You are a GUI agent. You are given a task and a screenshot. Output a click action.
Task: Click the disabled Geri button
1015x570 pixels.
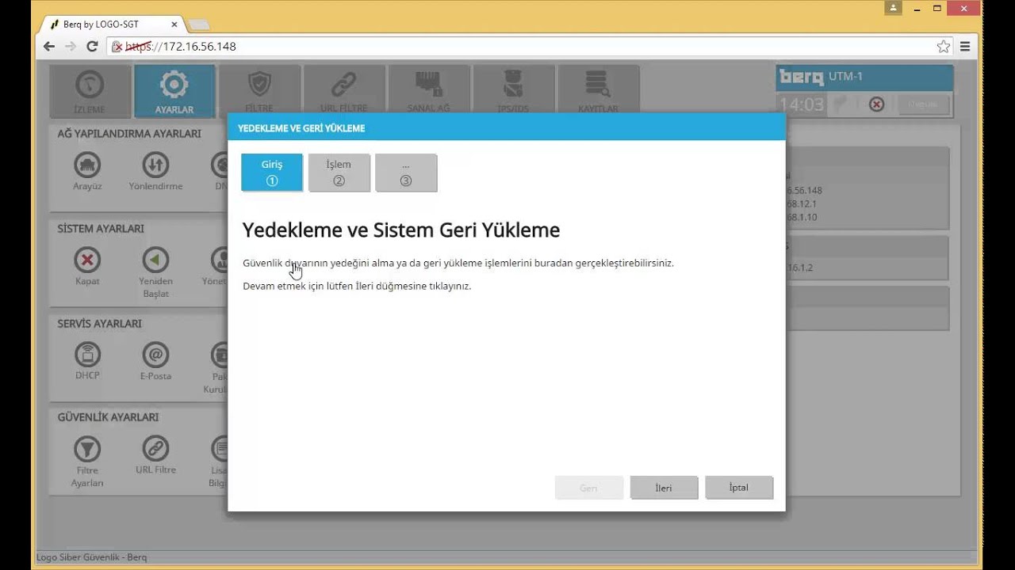(588, 488)
